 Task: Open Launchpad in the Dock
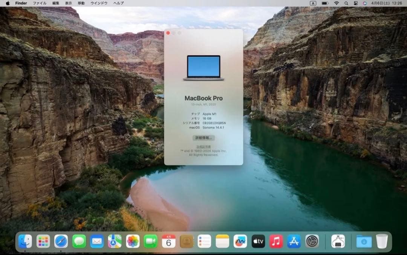[x=43, y=241]
